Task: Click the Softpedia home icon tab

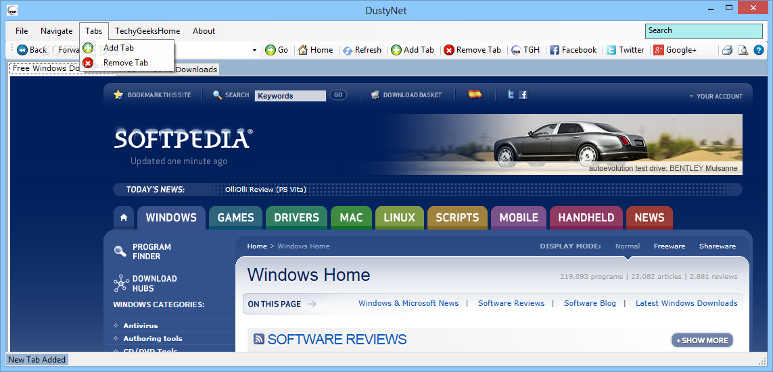Action: 124,217
